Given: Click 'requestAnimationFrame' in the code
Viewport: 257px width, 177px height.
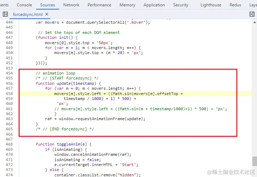Looking at the screenshot, I should 100,119.
